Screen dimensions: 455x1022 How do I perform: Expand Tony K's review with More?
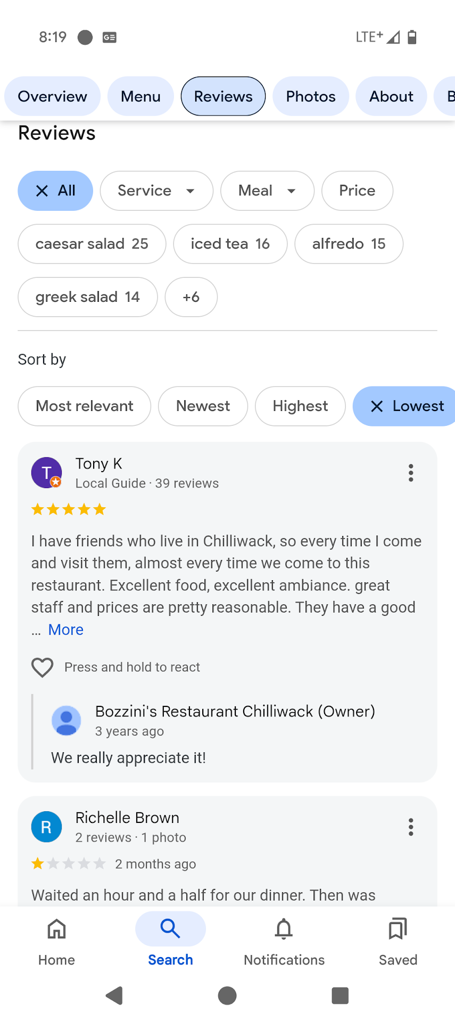(x=66, y=630)
